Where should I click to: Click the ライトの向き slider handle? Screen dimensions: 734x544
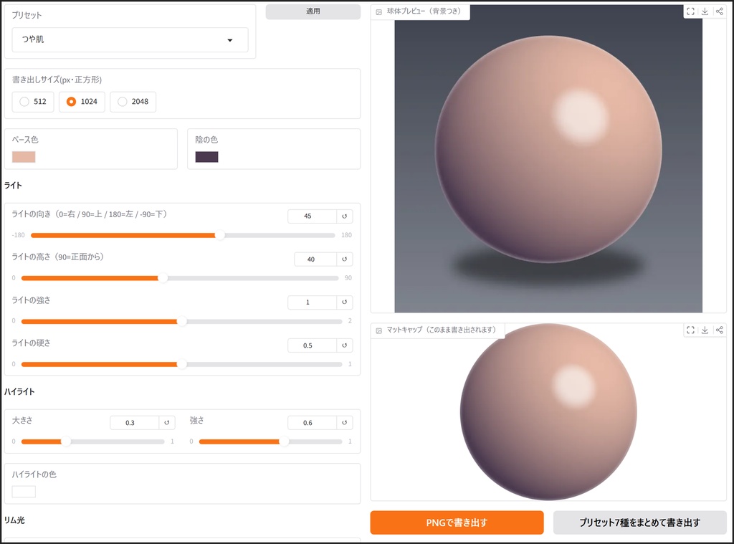[219, 235]
